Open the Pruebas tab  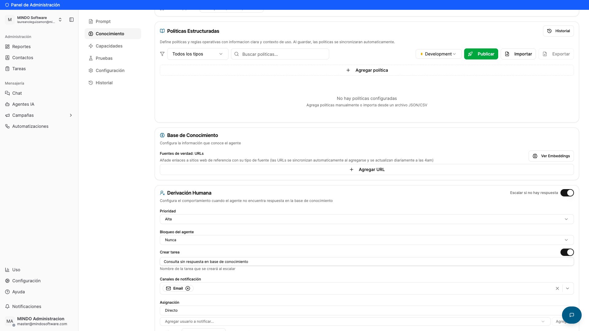pyautogui.click(x=113, y=58)
